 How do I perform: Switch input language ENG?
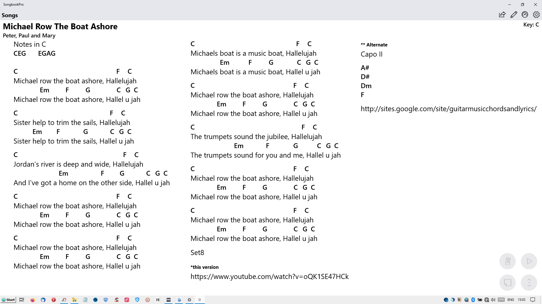coord(511,300)
